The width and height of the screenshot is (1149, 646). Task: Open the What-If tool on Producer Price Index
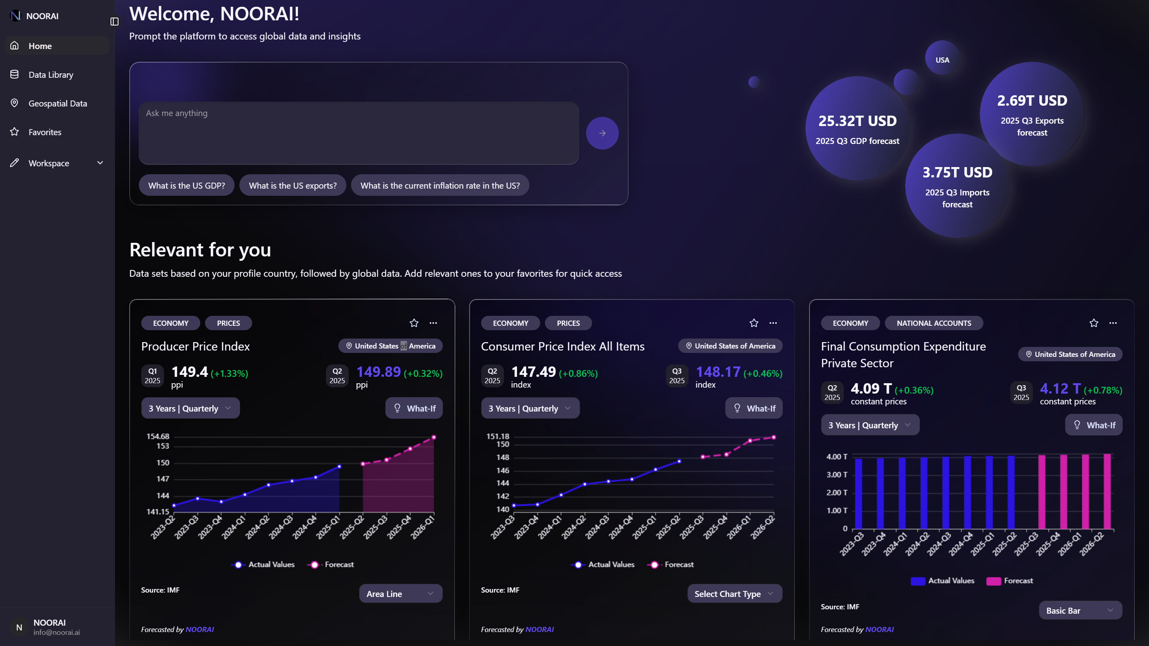pyautogui.click(x=414, y=408)
